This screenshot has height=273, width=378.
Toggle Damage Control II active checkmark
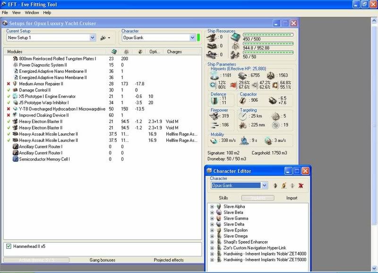[x=9, y=90]
